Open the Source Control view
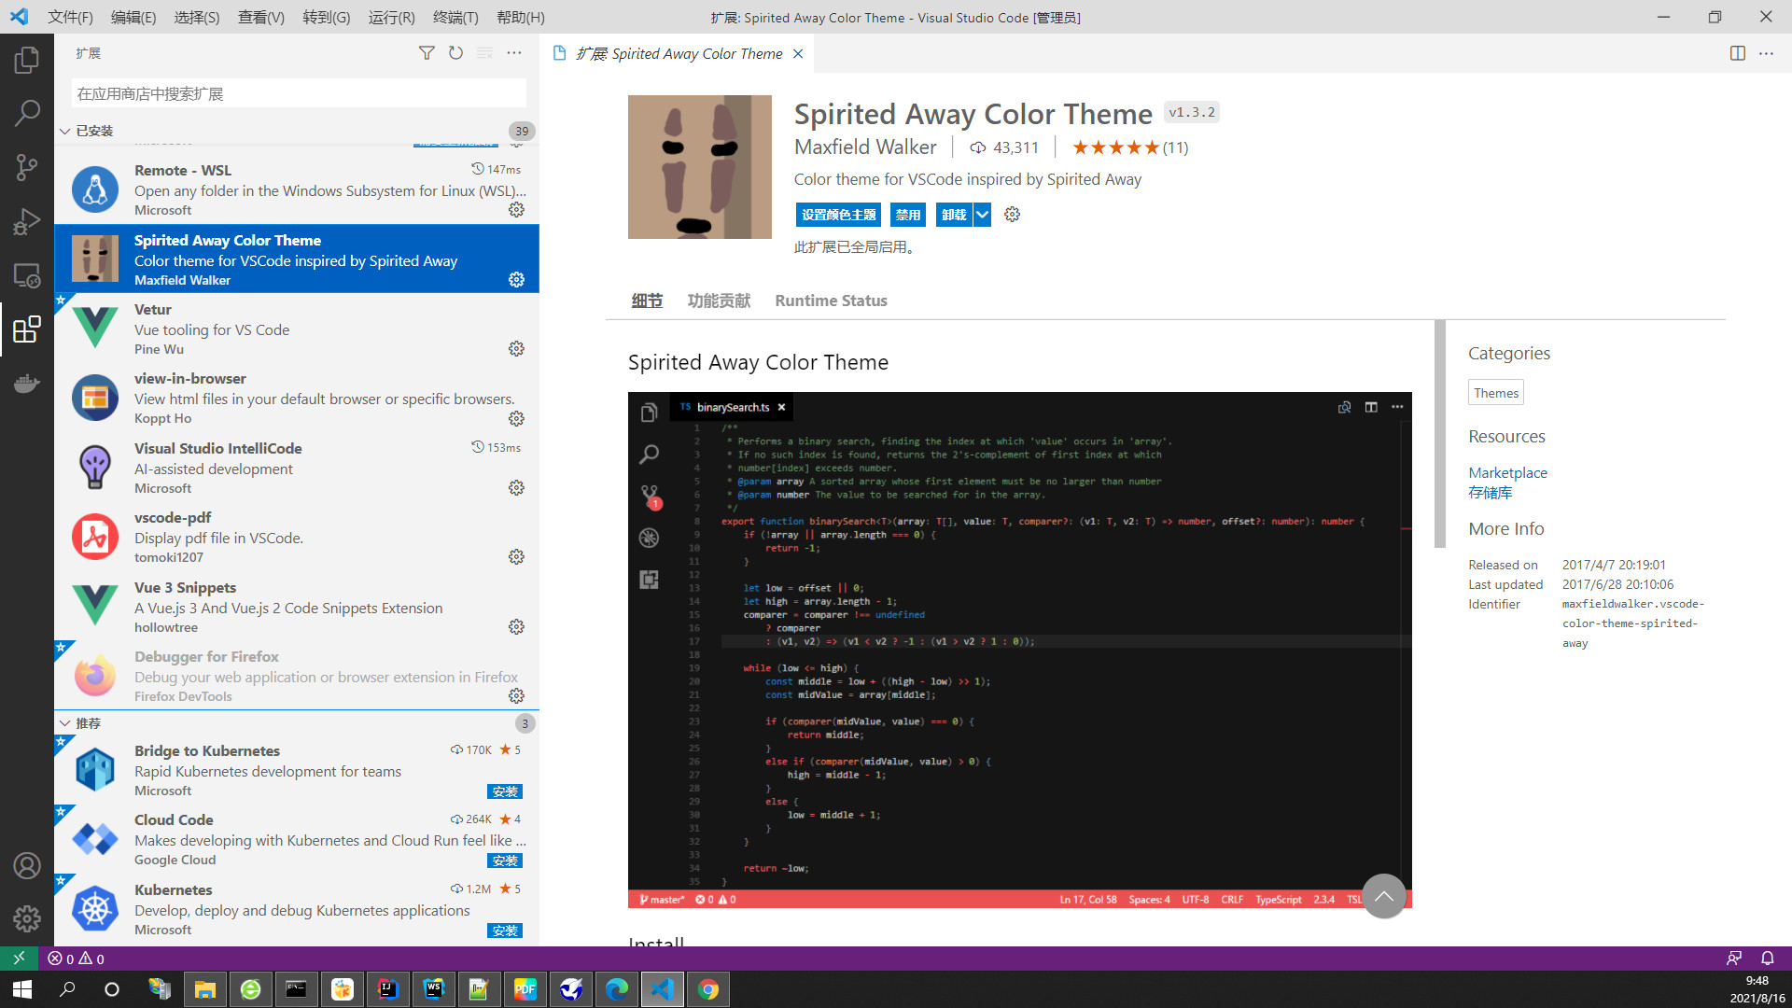 pyautogui.click(x=26, y=168)
